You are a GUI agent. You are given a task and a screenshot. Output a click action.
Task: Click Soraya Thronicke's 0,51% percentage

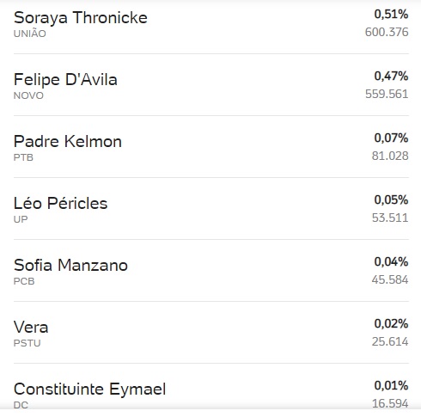(391, 14)
